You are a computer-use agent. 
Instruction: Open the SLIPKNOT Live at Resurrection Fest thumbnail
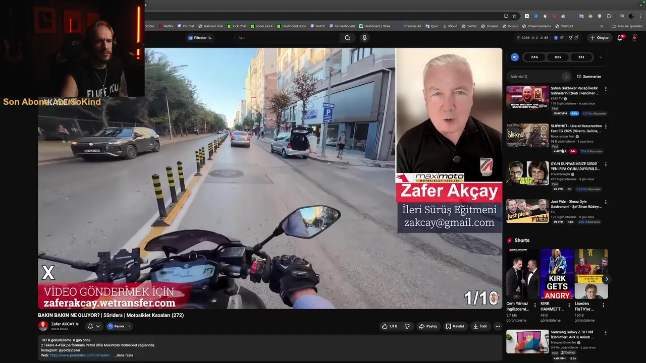coord(527,135)
